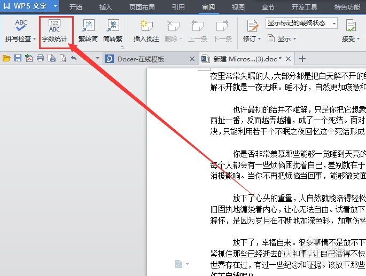366x276 pixels.
Task: Open the 页面布局 ribbon tab
Action: click(x=142, y=7)
